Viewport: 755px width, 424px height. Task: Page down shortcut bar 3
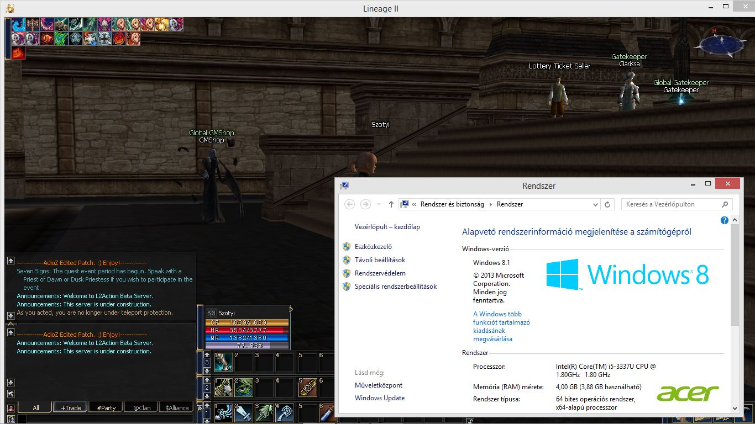coord(207,371)
